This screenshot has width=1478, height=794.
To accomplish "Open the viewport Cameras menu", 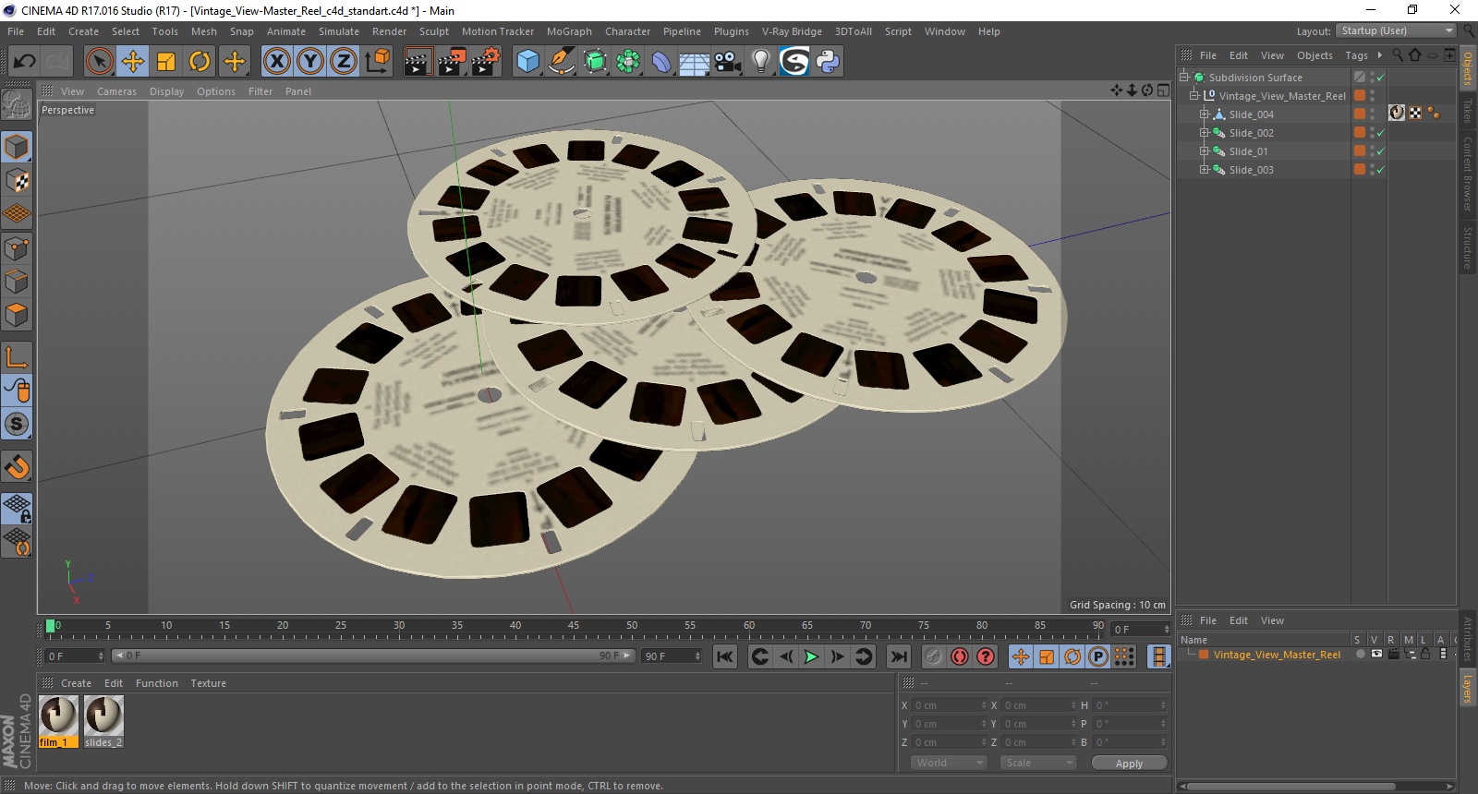I will pyautogui.click(x=116, y=91).
